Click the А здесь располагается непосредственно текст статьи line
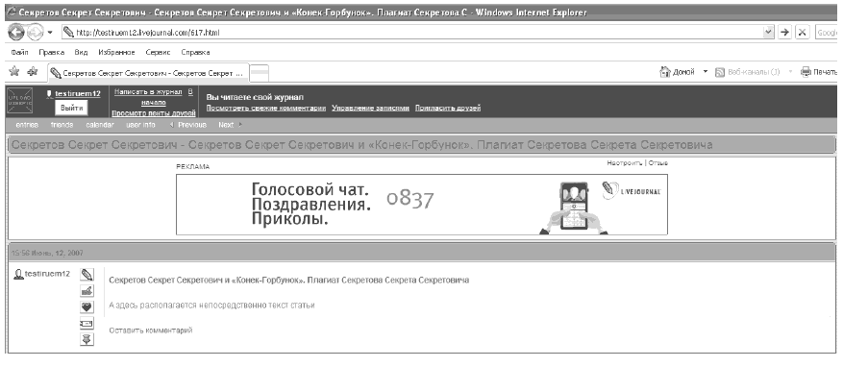This screenshot has height=367, width=843. click(211, 306)
